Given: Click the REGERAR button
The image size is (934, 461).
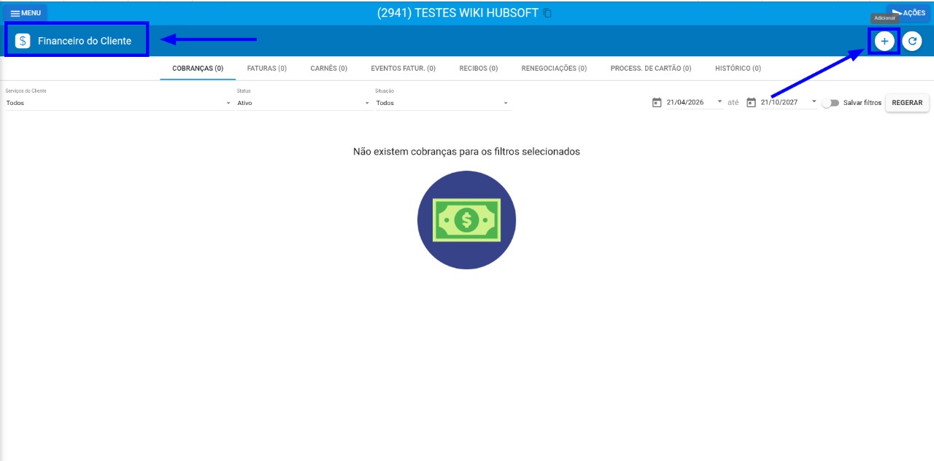Looking at the screenshot, I should coord(907,103).
